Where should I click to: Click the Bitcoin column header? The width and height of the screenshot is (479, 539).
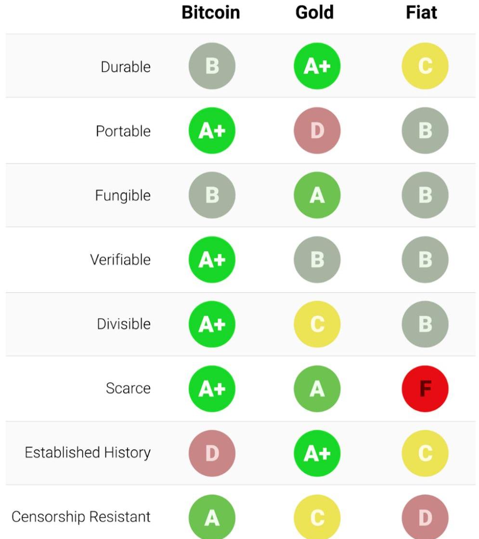point(211,13)
